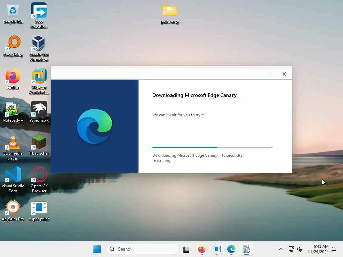Open Firefox from the taskbar

point(202,249)
